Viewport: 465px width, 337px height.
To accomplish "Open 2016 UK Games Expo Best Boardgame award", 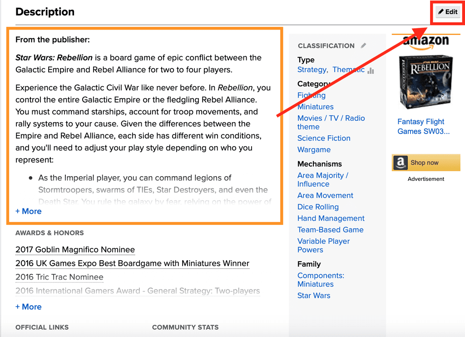I will click(132, 263).
